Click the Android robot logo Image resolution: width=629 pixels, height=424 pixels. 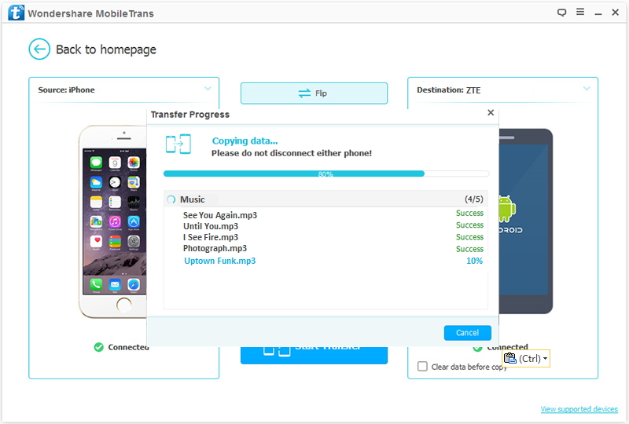[x=507, y=208]
